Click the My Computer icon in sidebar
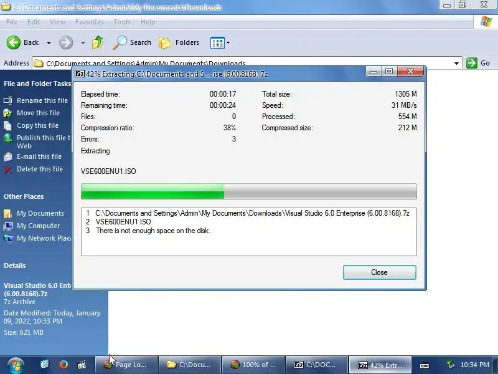Screen dimensions: 498x374 pos(8,226)
